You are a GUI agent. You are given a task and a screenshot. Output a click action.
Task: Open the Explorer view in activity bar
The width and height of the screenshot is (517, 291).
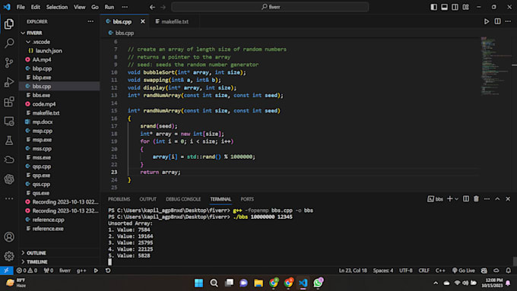pyautogui.click(x=9, y=24)
